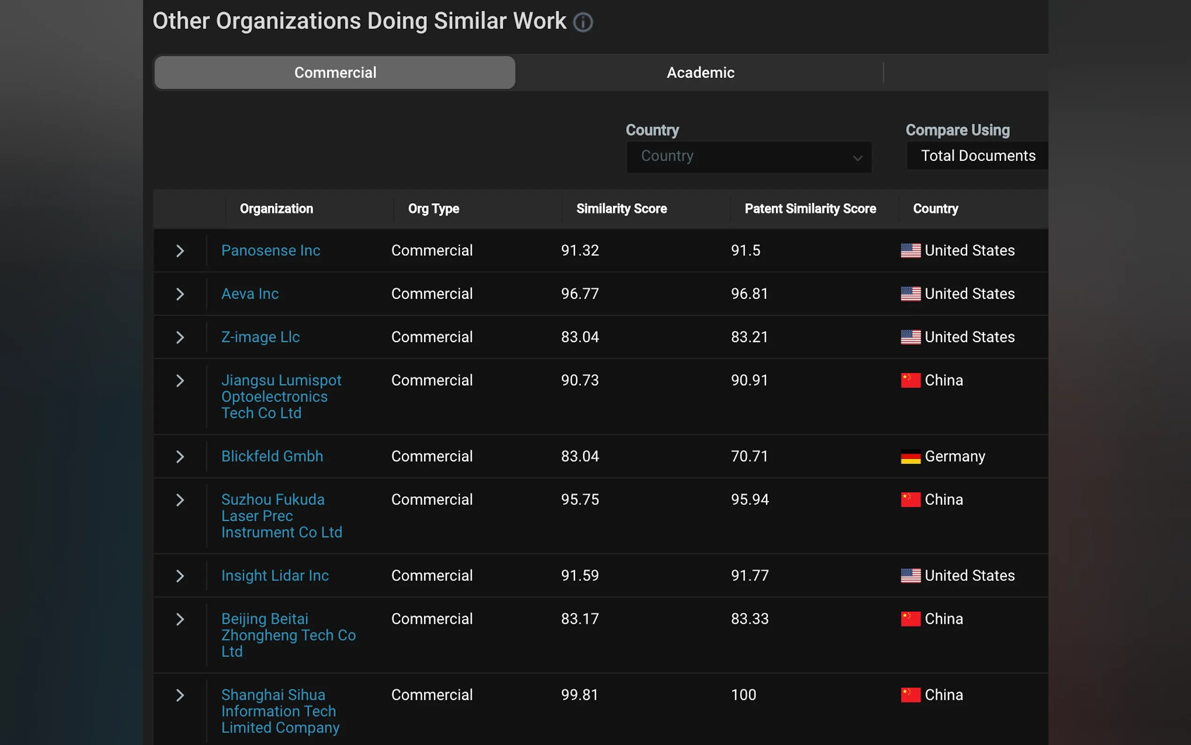Open the Compare Using Total Documents dropdown
Viewport: 1191px width, 745px height.
tap(977, 156)
